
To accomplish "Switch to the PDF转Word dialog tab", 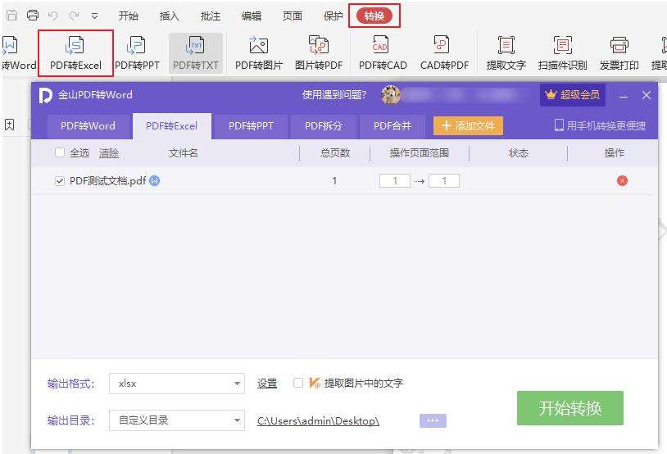I will (88, 126).
